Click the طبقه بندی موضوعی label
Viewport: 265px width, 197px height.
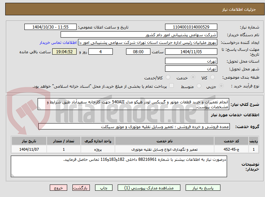pyautogui.click(x=241, y=77)
